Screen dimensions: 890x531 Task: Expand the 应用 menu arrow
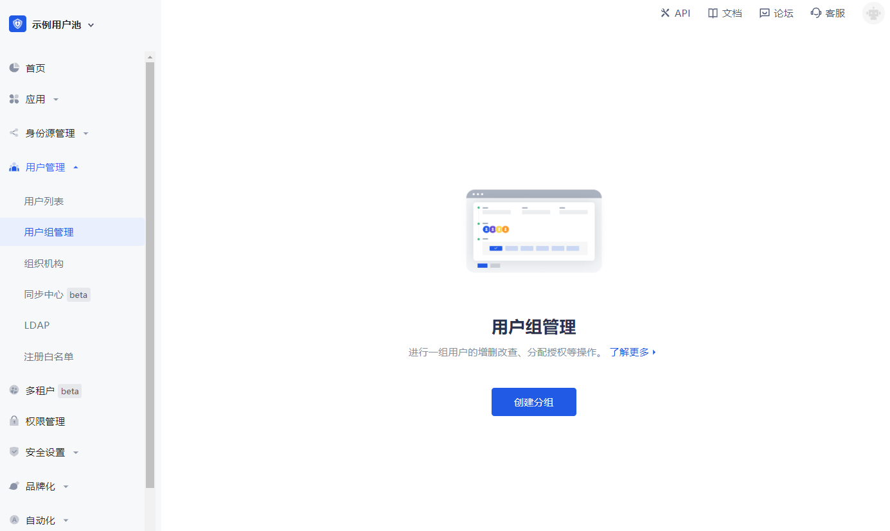click(56, 100)
